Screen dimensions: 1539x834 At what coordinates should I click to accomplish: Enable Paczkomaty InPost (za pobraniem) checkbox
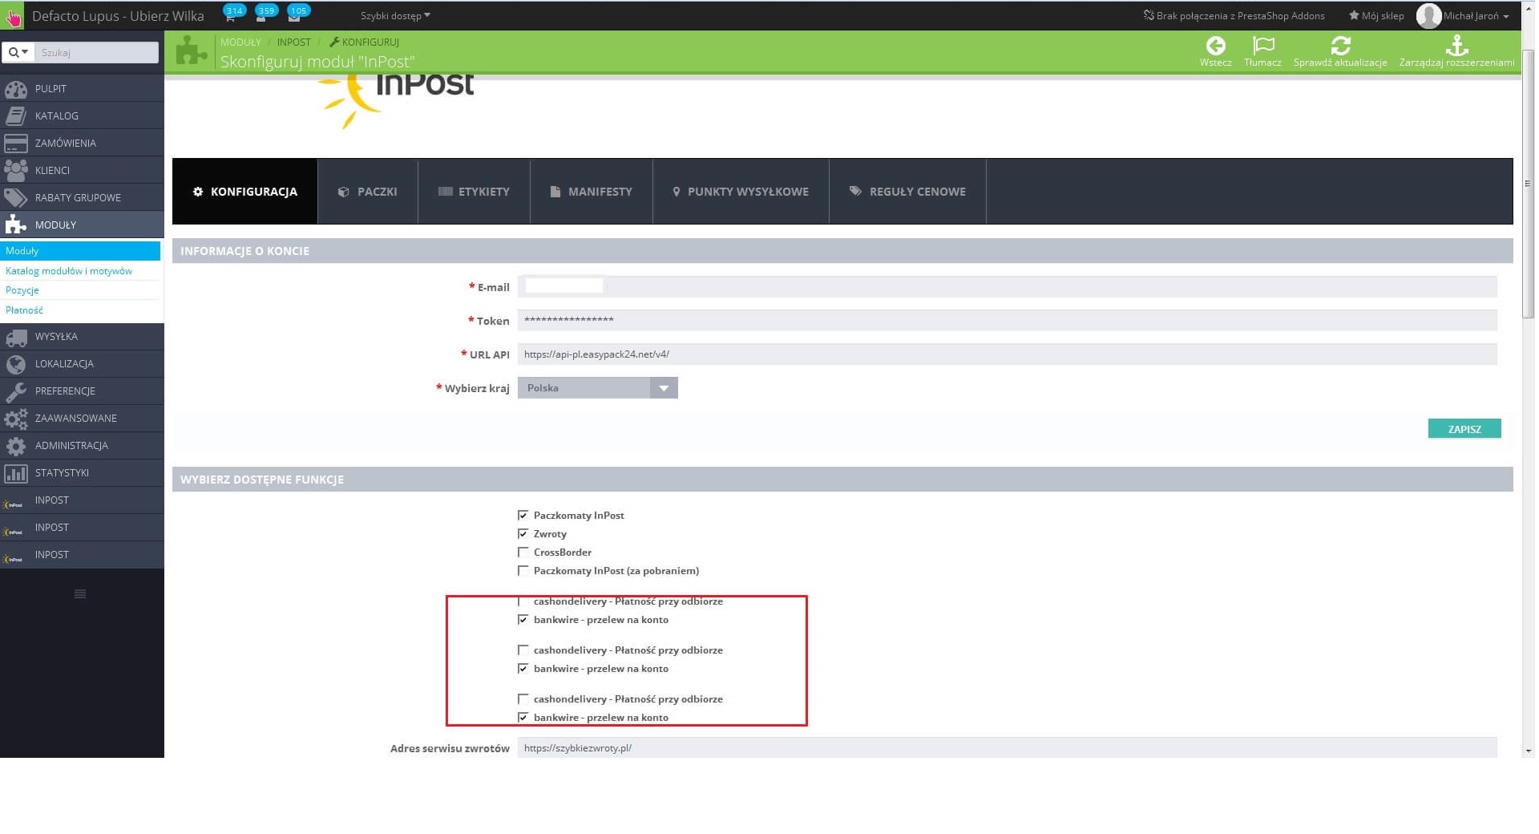coord(523,571)
